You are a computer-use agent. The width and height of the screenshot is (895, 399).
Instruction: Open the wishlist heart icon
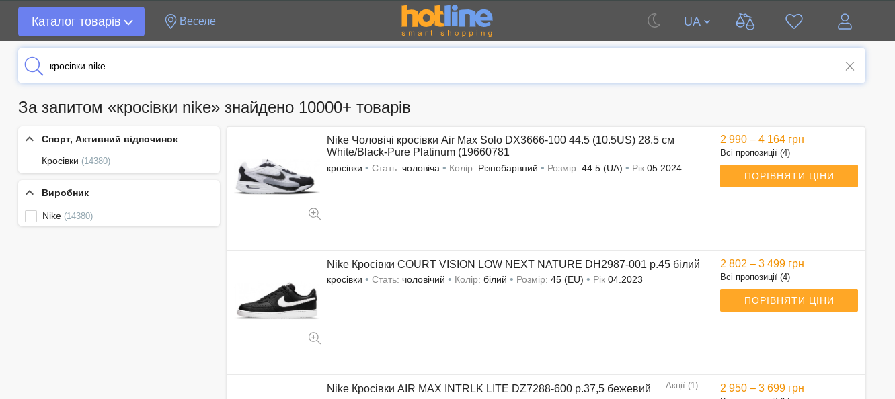pyautogui.click(x=794, y=21)
